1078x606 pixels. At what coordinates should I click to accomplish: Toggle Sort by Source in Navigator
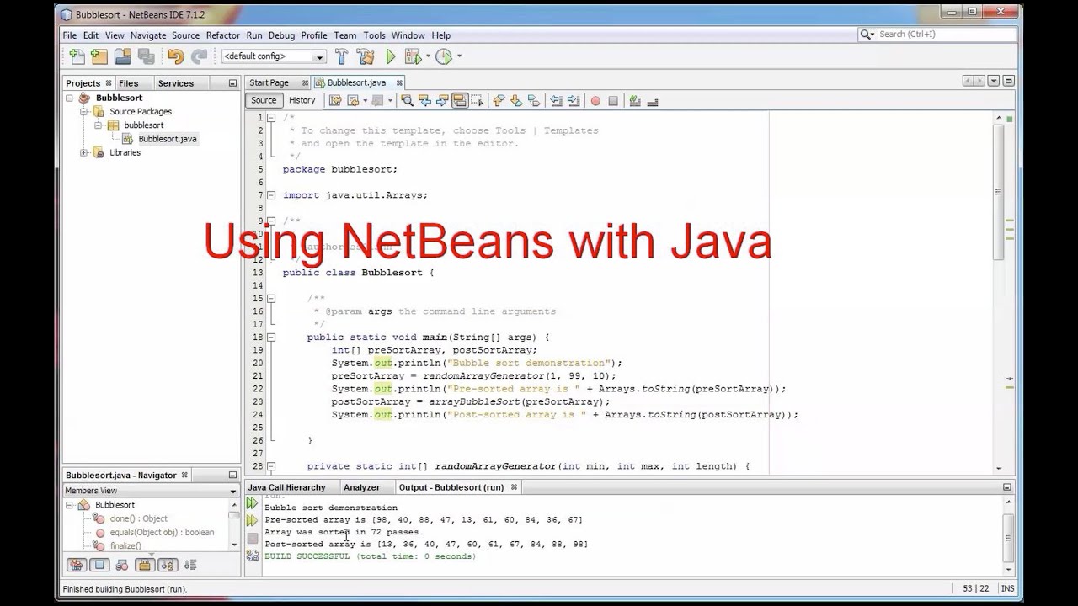point(189,565)
